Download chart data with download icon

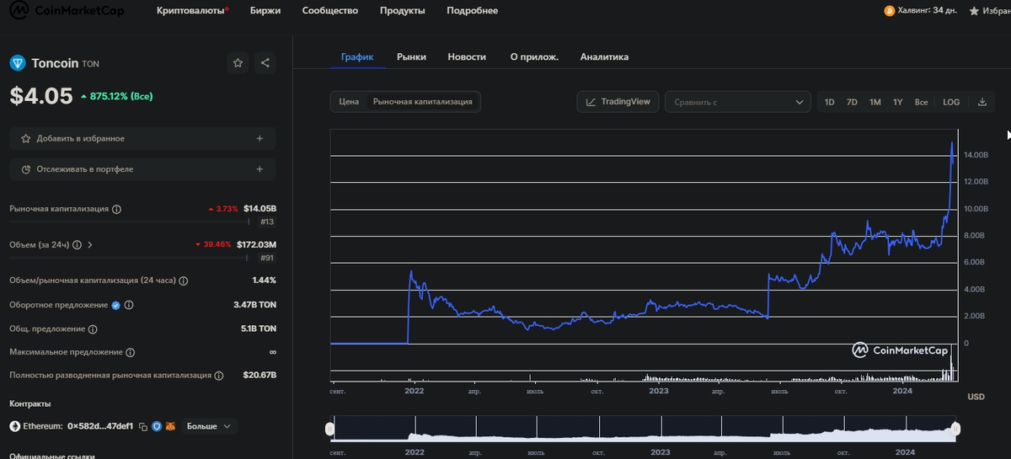(982, 102)
